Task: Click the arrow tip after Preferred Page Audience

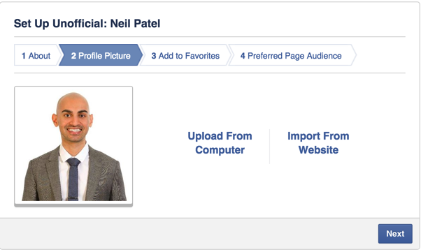Action: tap(354, 55)
